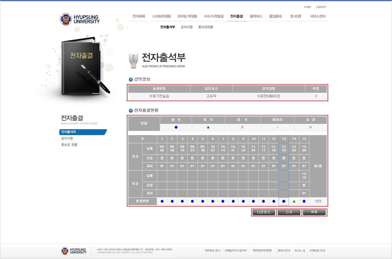Open 휴보강 현황 in left sidebar
The width and height of the screenshot is (392, 259).
[x=69, y=145]
